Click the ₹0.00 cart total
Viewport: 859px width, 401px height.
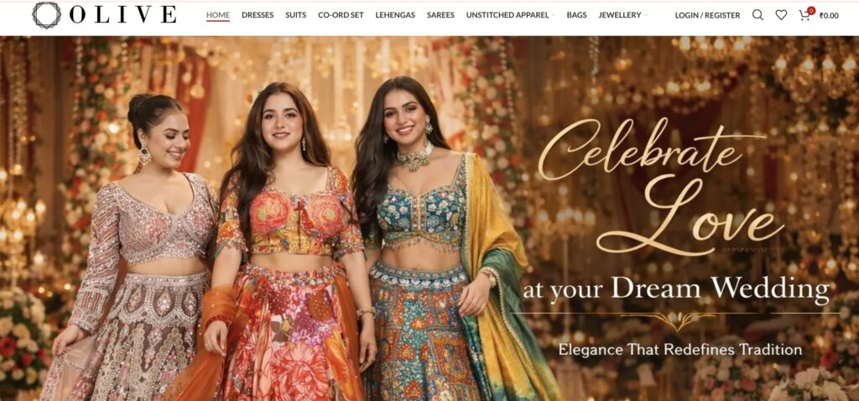coord(829,15)
